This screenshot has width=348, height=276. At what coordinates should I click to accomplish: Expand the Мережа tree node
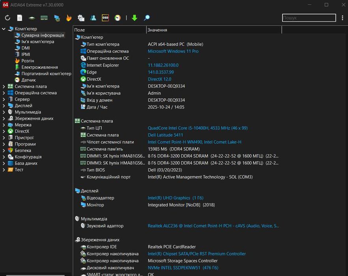4,125
